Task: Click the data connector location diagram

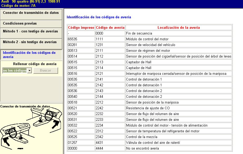Action: click(x=31, y=129)
